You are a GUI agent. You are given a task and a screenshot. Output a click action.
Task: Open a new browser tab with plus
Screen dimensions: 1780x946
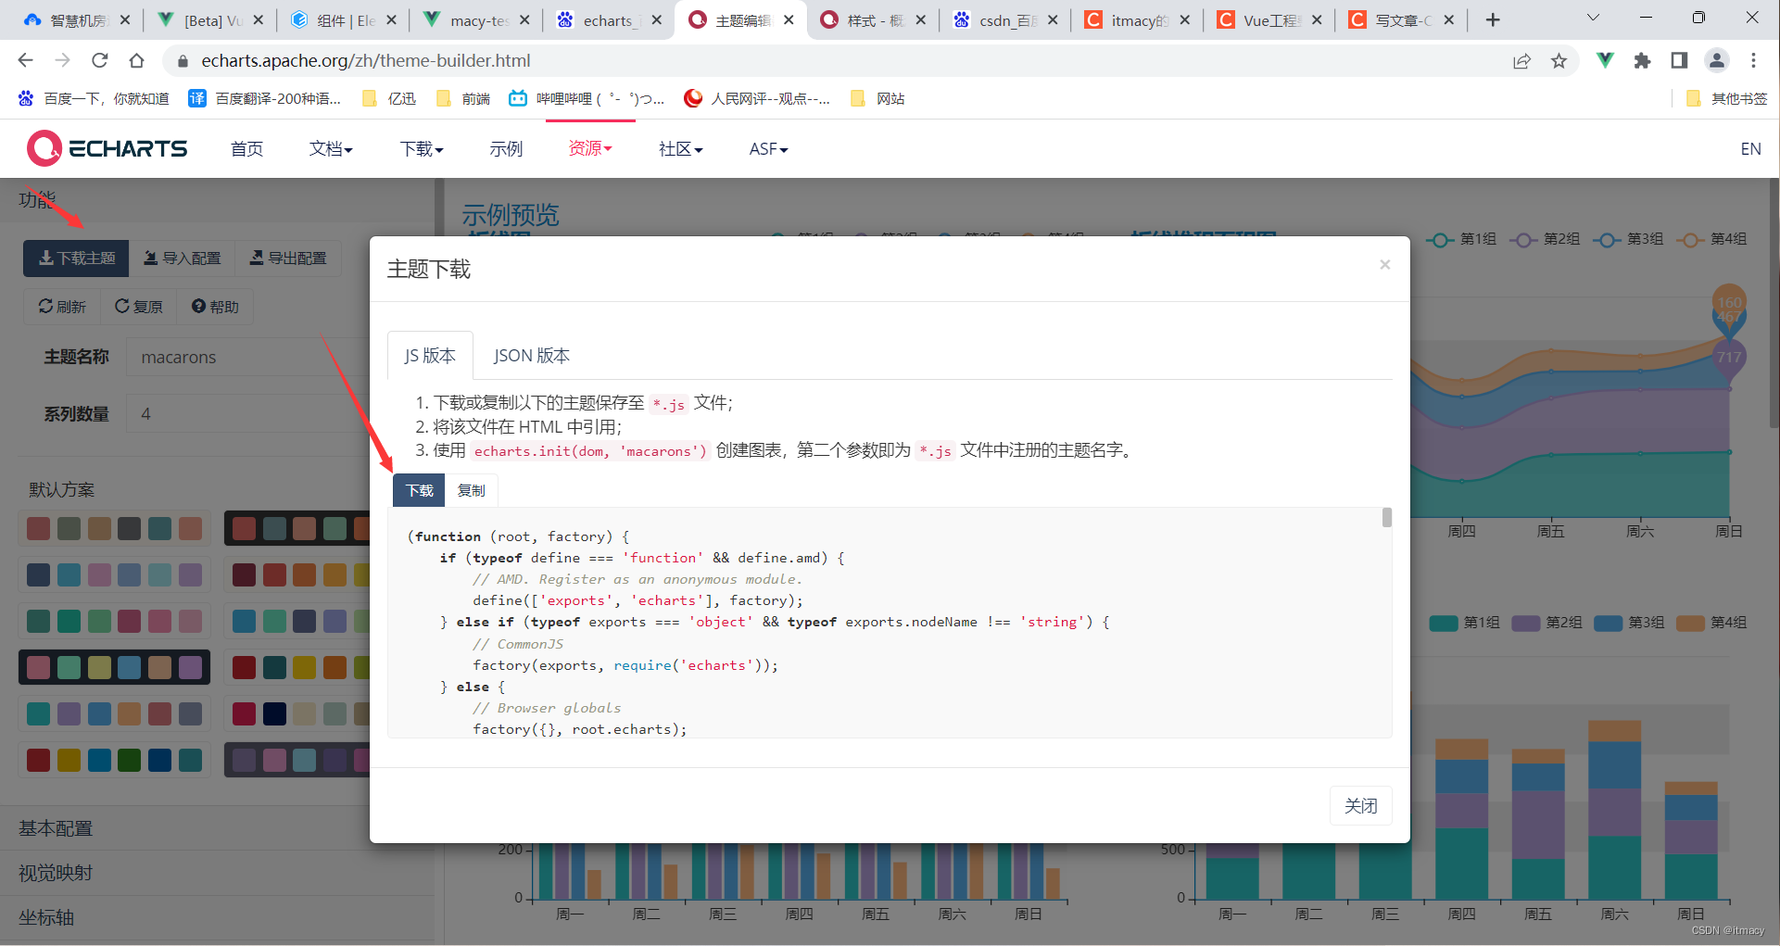click(1492, 19)
